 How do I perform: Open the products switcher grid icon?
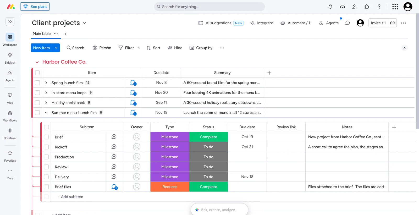pyautogui.click(x=395, y=7)
